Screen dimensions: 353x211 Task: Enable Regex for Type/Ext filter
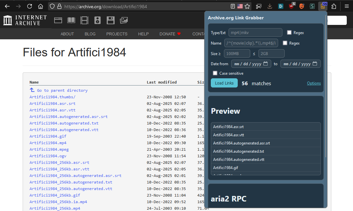[x=289, y=32]
